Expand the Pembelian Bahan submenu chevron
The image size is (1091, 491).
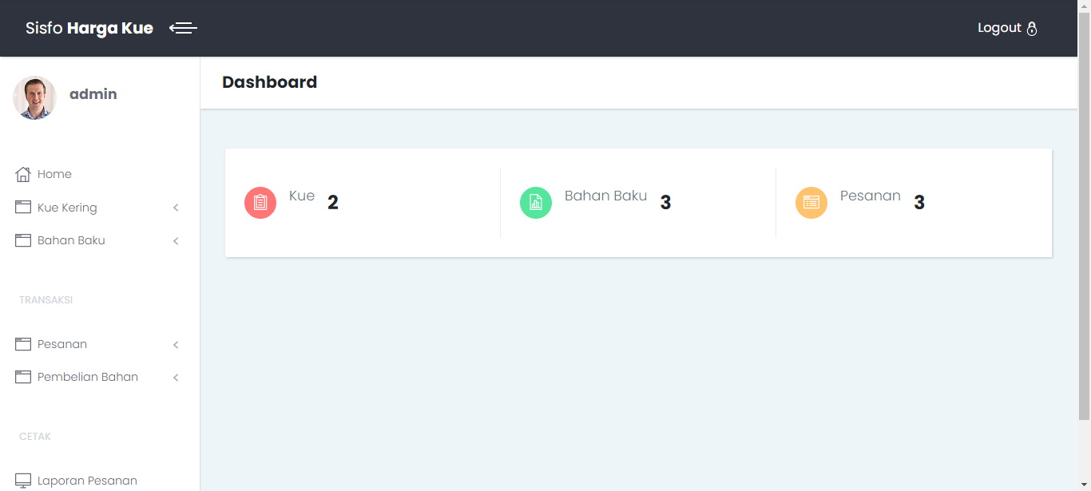click(176, 378)
